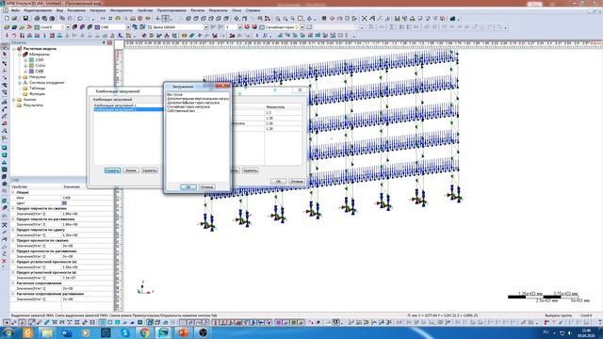
Task: Open PowerPoint from the taskbar
Action: 184,332
